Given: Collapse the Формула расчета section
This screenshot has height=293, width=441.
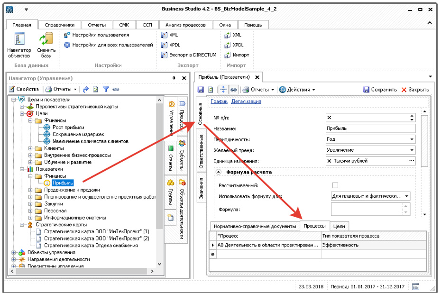Looking at the screenshot, I should tap(219, 172).
